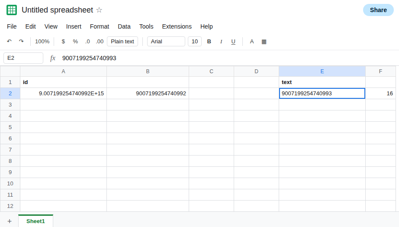Click the Share button
The height and width of the screenshot is (227, 399).
pos(378,10)
